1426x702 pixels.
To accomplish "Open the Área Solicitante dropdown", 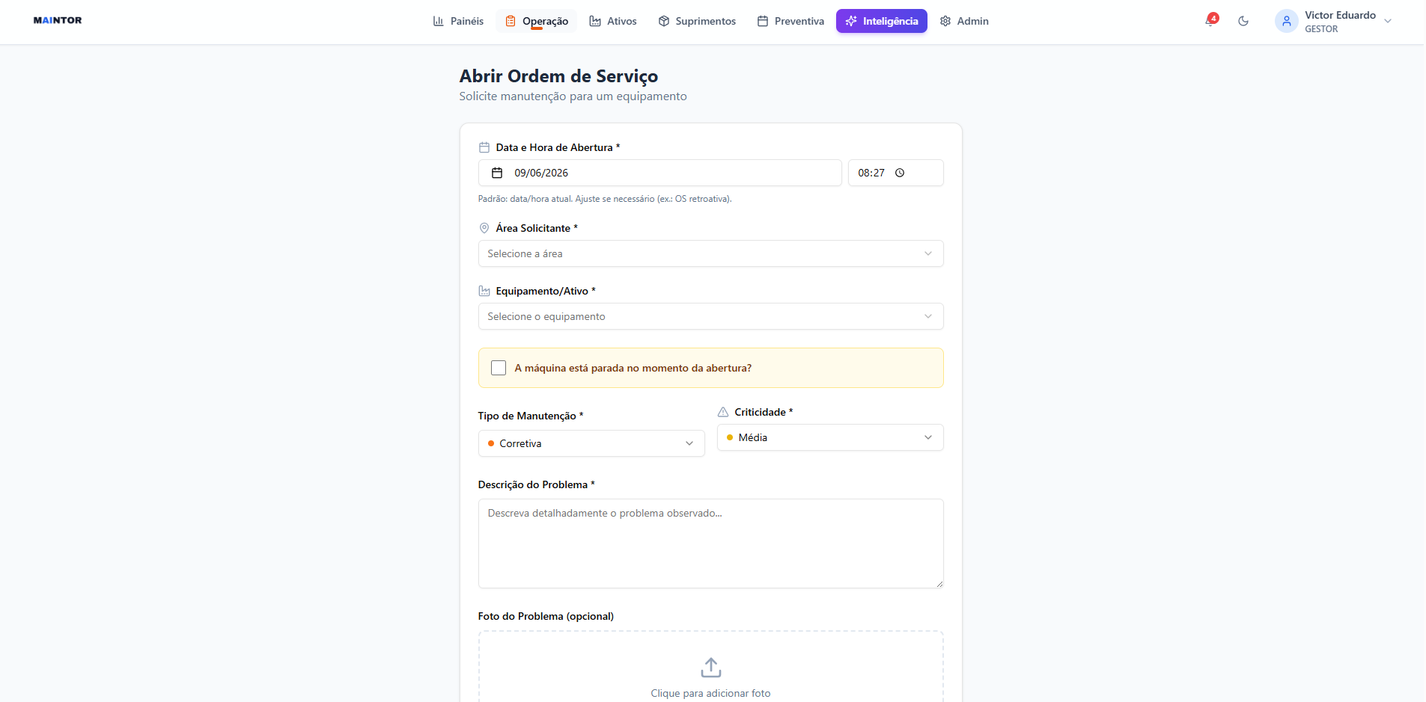I will coord(710,253).
